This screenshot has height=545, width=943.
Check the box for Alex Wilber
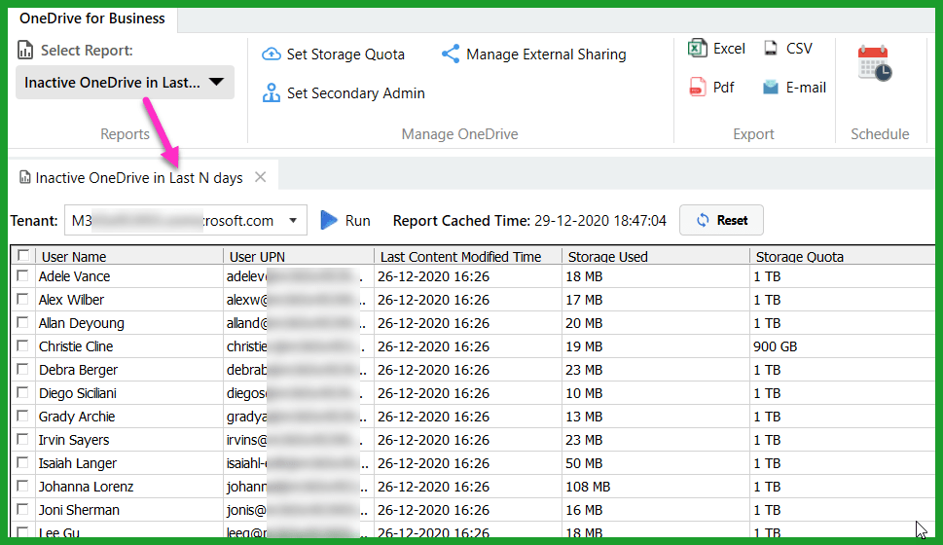pyautogui.click(x=22, y=299)
